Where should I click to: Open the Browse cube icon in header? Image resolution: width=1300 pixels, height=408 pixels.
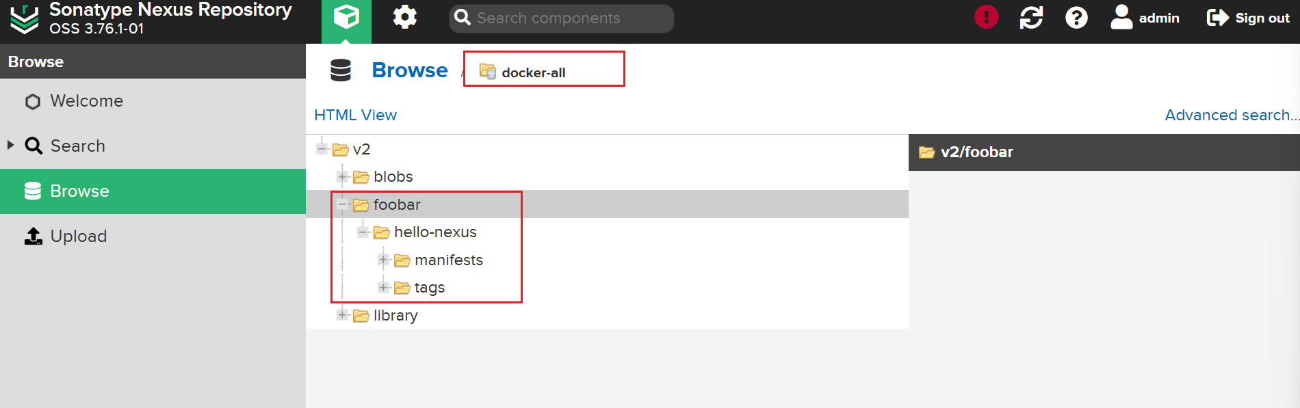346,18
